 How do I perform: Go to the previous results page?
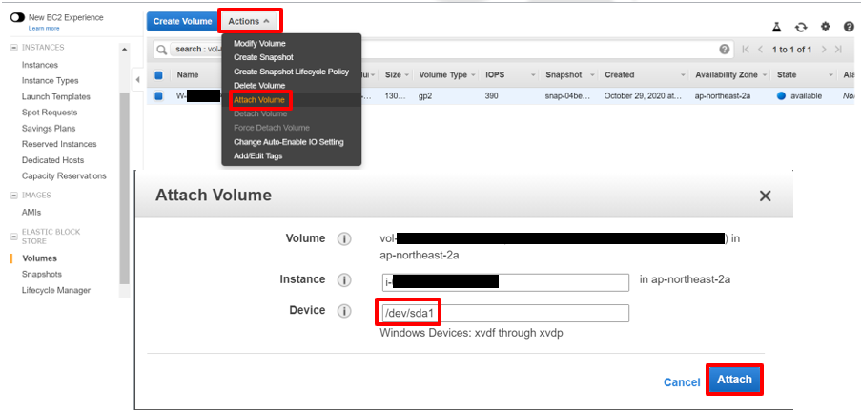(x=761, y=50)
